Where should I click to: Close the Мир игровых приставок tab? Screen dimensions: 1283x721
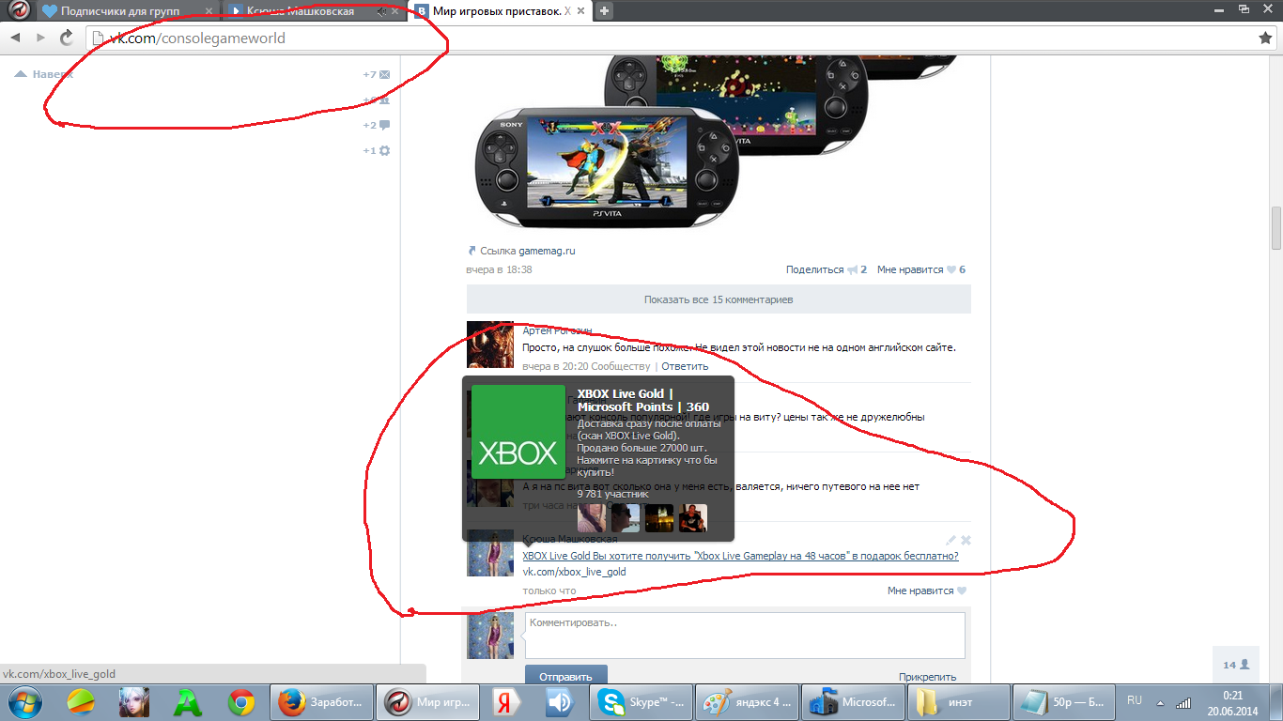[579, 12]
